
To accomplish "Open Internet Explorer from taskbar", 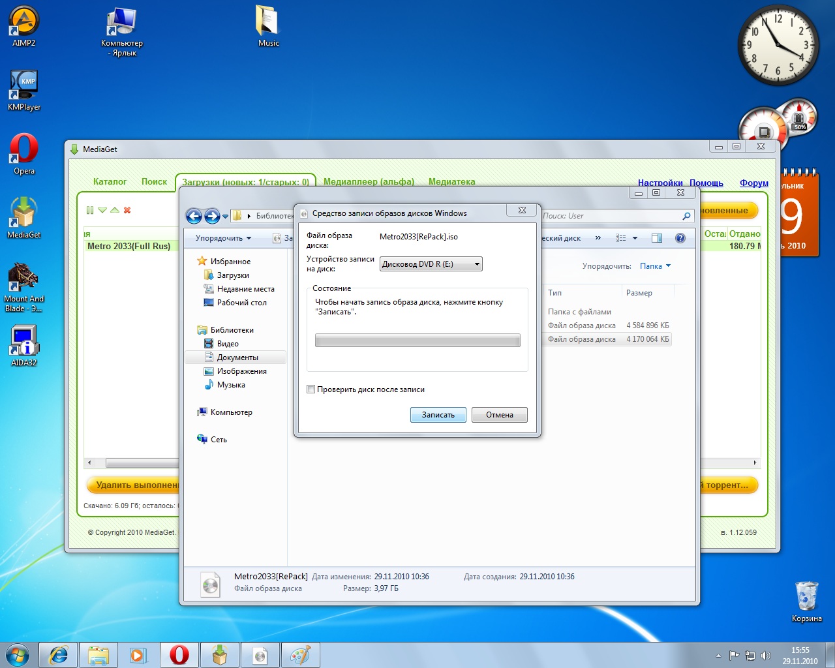I will click(59, 655).
